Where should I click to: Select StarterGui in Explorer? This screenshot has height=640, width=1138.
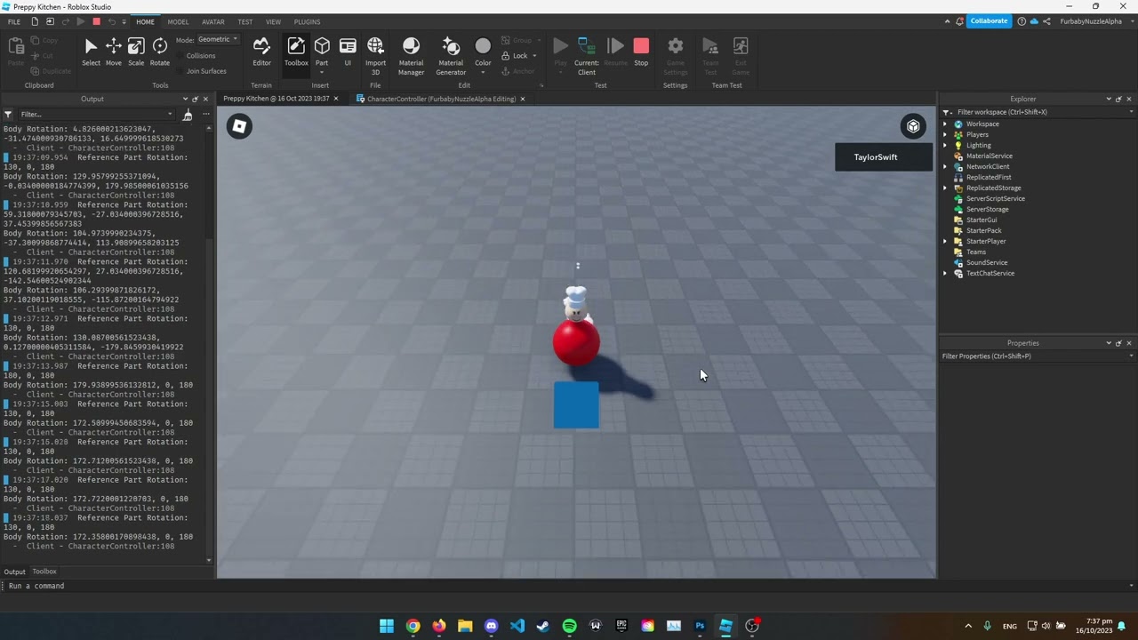coord(982,220)
